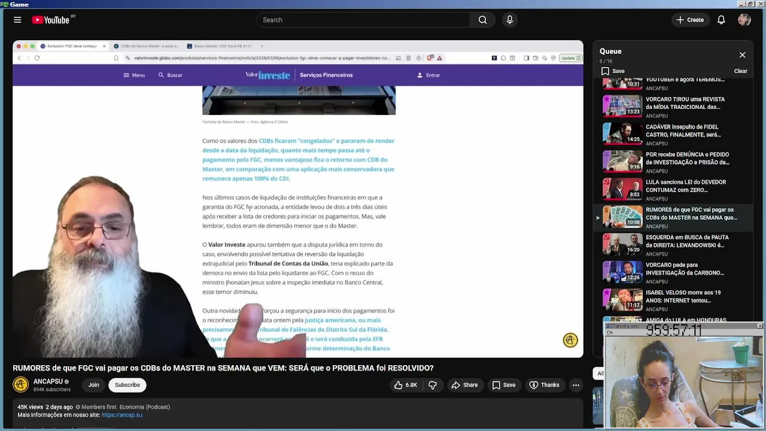The height and width of the screenshot is (431, 766).
Task: Open the account avatar menu
Action: [x=744, y=20]
